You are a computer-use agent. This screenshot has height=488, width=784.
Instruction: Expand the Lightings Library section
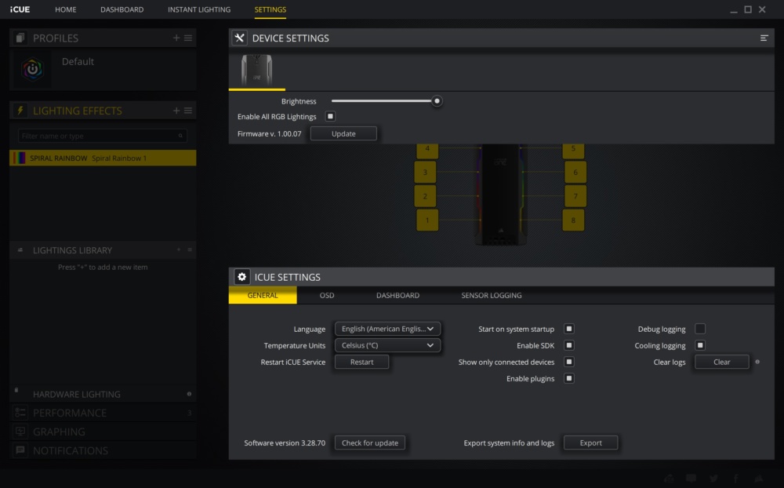[103, 249]
